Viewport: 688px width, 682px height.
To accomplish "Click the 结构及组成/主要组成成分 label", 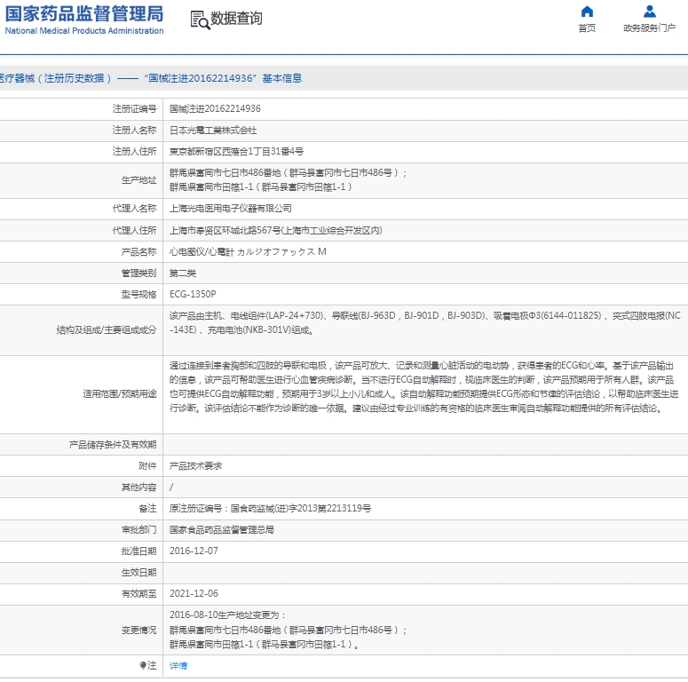I will tap(107, 330).
